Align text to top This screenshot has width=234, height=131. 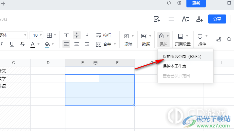[x=66, y=35]
